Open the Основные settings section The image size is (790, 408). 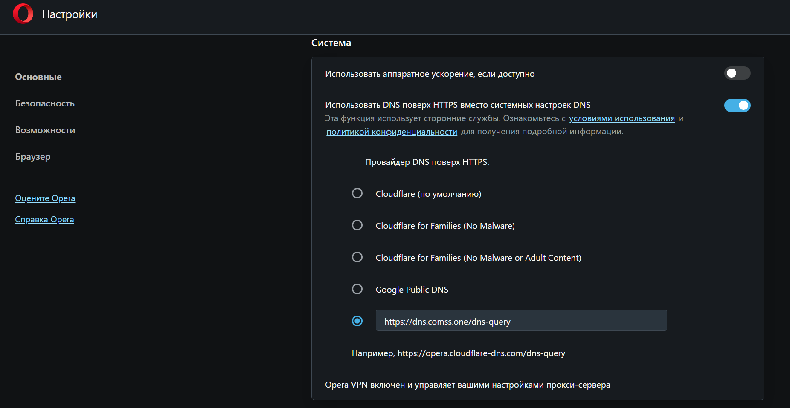(x=38, y=77)
